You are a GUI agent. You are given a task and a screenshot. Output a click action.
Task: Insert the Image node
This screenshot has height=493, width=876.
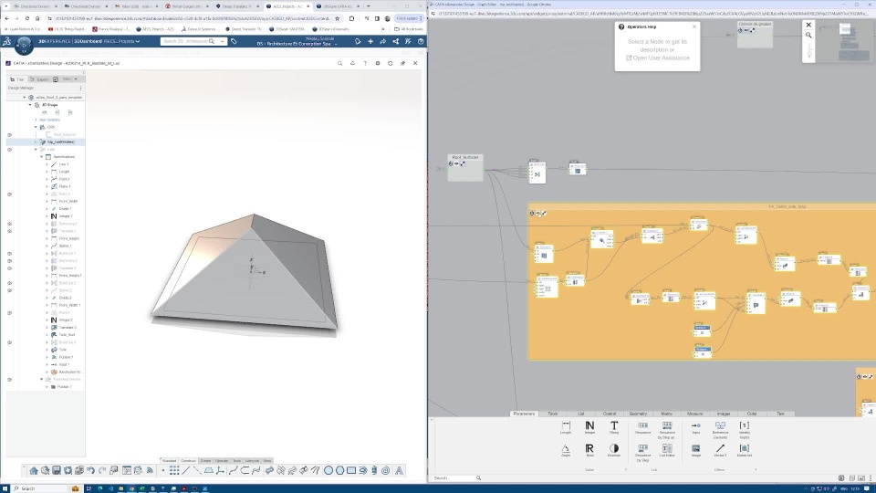pos(695,450)
